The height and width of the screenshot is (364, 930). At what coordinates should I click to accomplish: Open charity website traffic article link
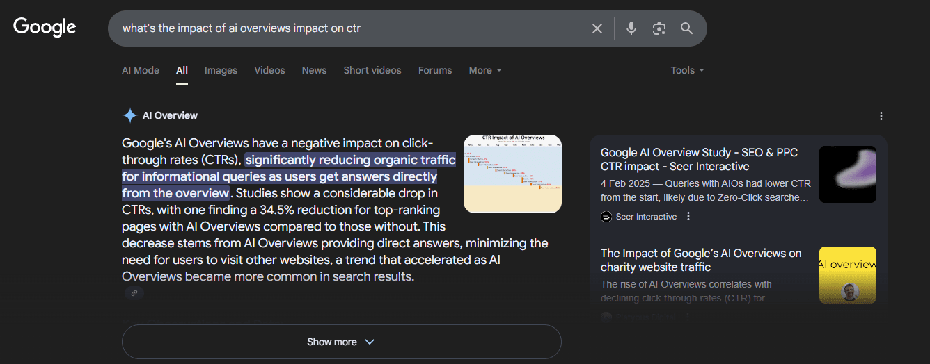(700, 260)
